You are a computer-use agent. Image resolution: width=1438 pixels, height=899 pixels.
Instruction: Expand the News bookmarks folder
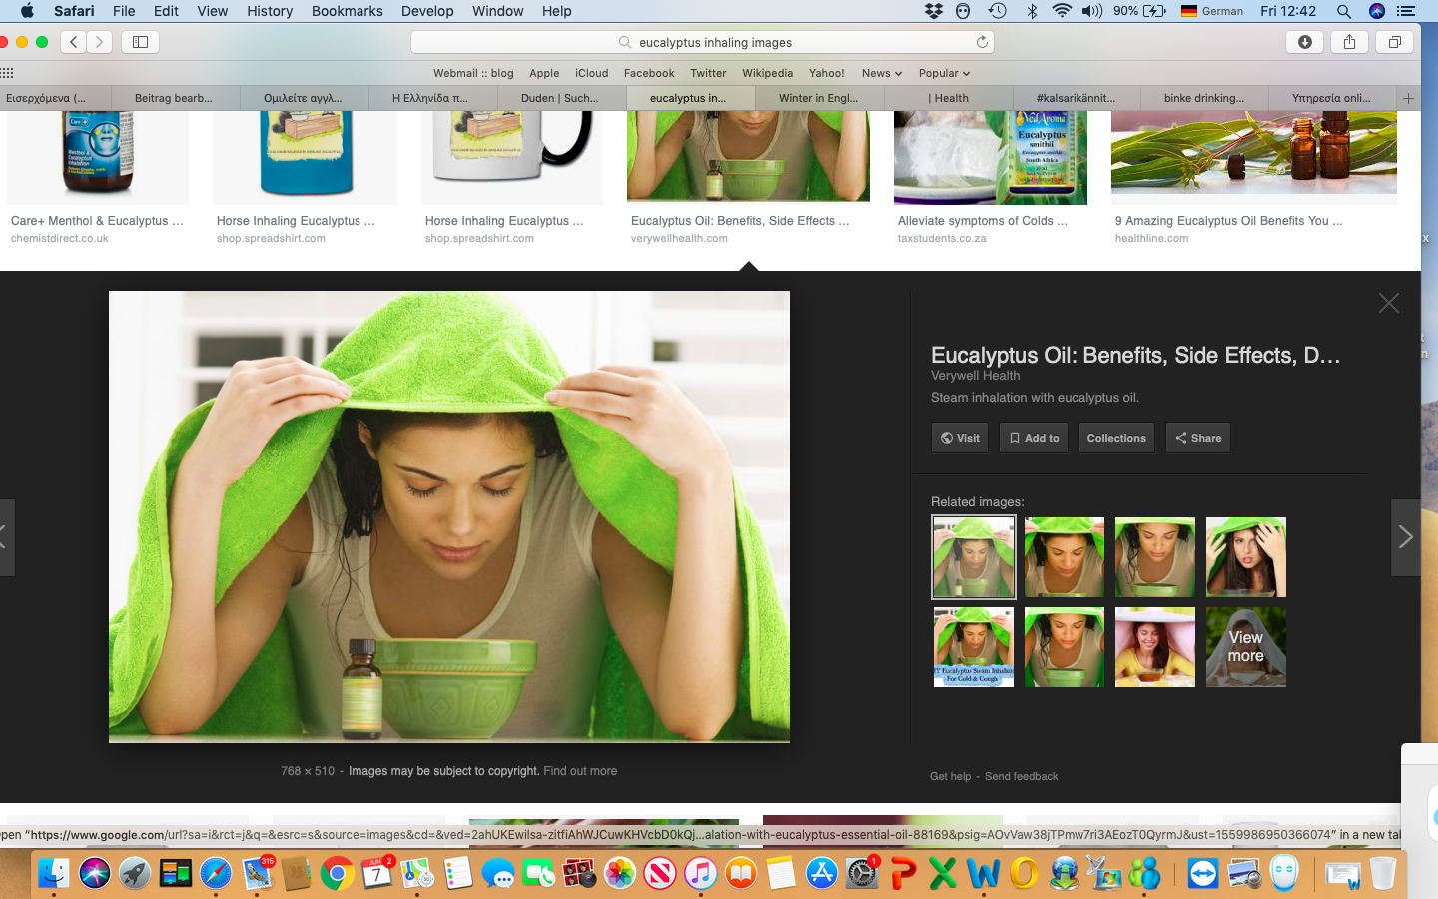(x=881, y=73)
